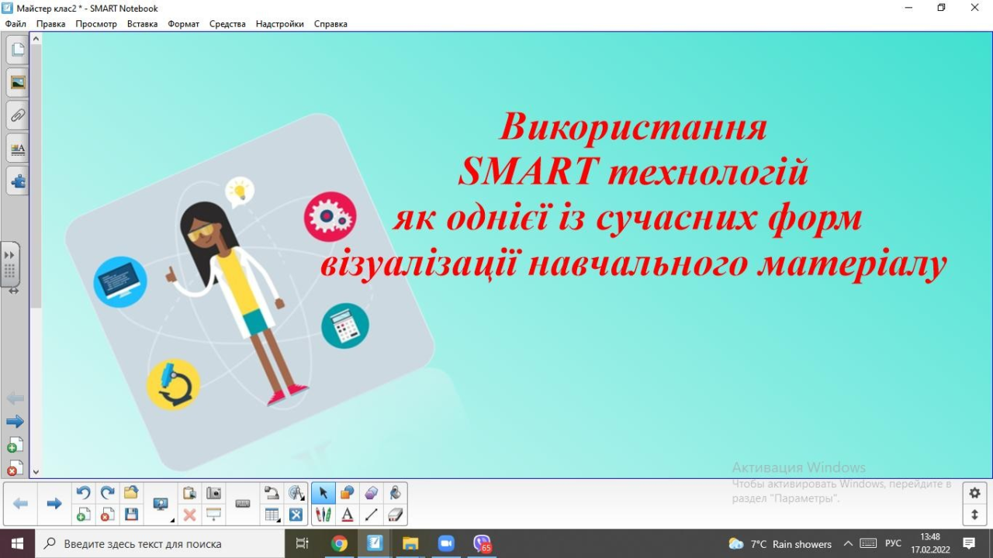
Task: Focus the Windows taskbar search box
Action: pyautogui.click(x=159, y=543)
